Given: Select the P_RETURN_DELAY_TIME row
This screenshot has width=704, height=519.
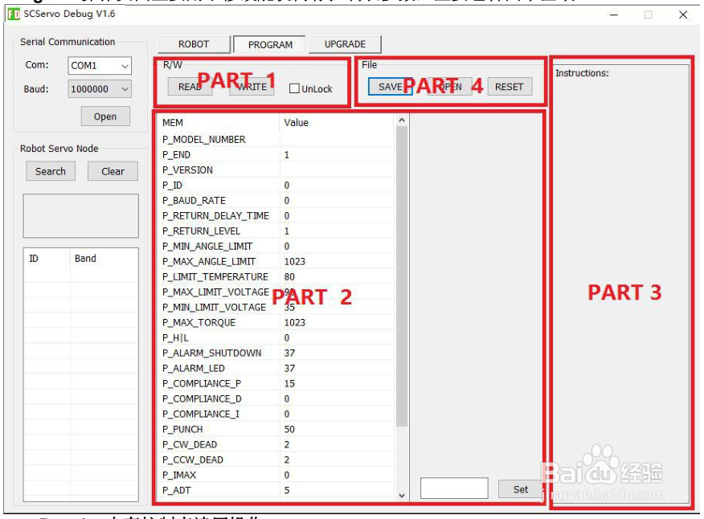Looking at the screenshot, I should (x=277, y=216).
